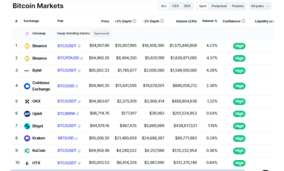Click external link icon beside HTX BTC/USDT

click(79, 163)
